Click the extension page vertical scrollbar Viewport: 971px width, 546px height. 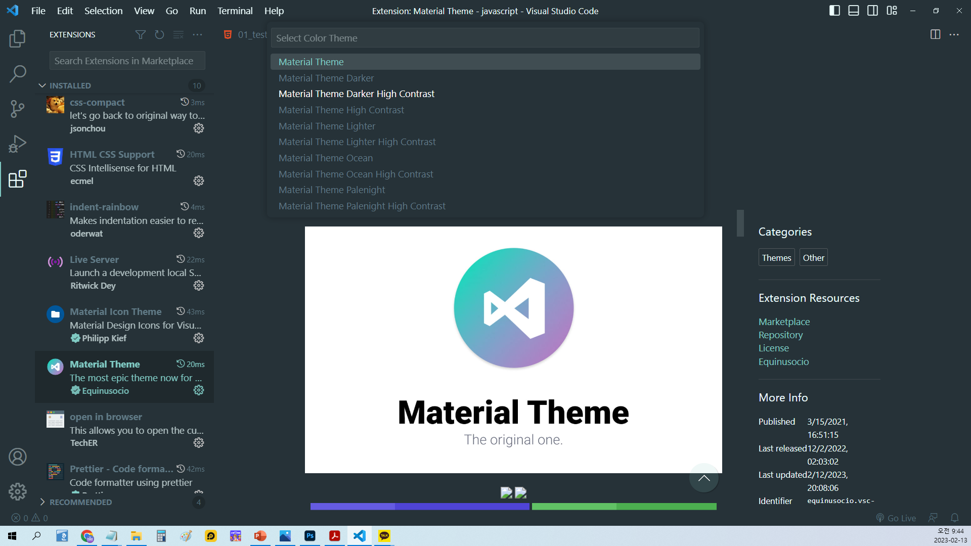[740, 223]
